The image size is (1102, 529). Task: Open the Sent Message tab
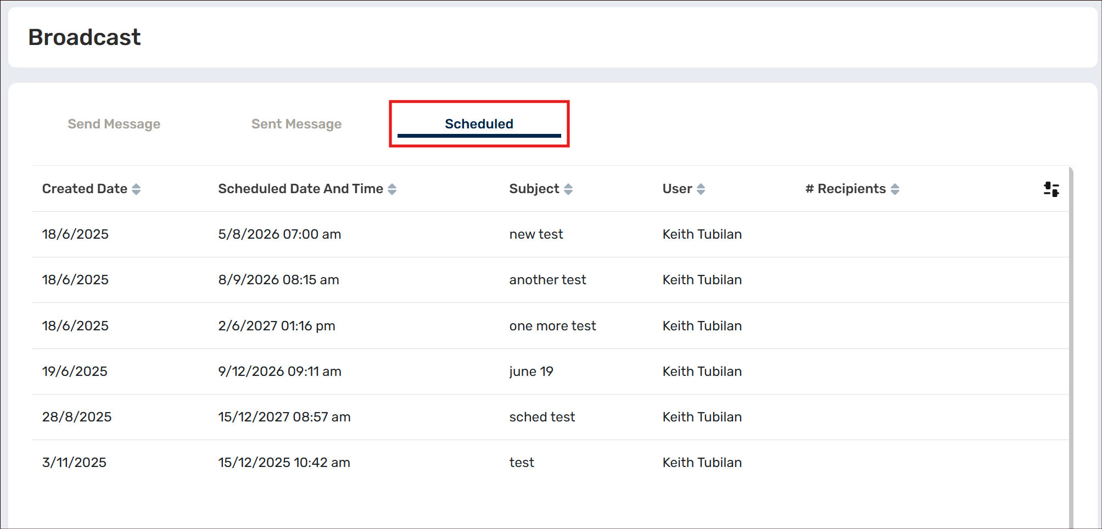[x=296, y=124]
